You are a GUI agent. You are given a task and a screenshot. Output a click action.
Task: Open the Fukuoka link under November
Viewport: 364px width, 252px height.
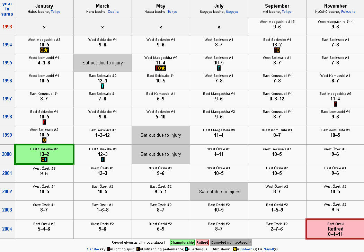pyautogui.click(x=348, y=12)
